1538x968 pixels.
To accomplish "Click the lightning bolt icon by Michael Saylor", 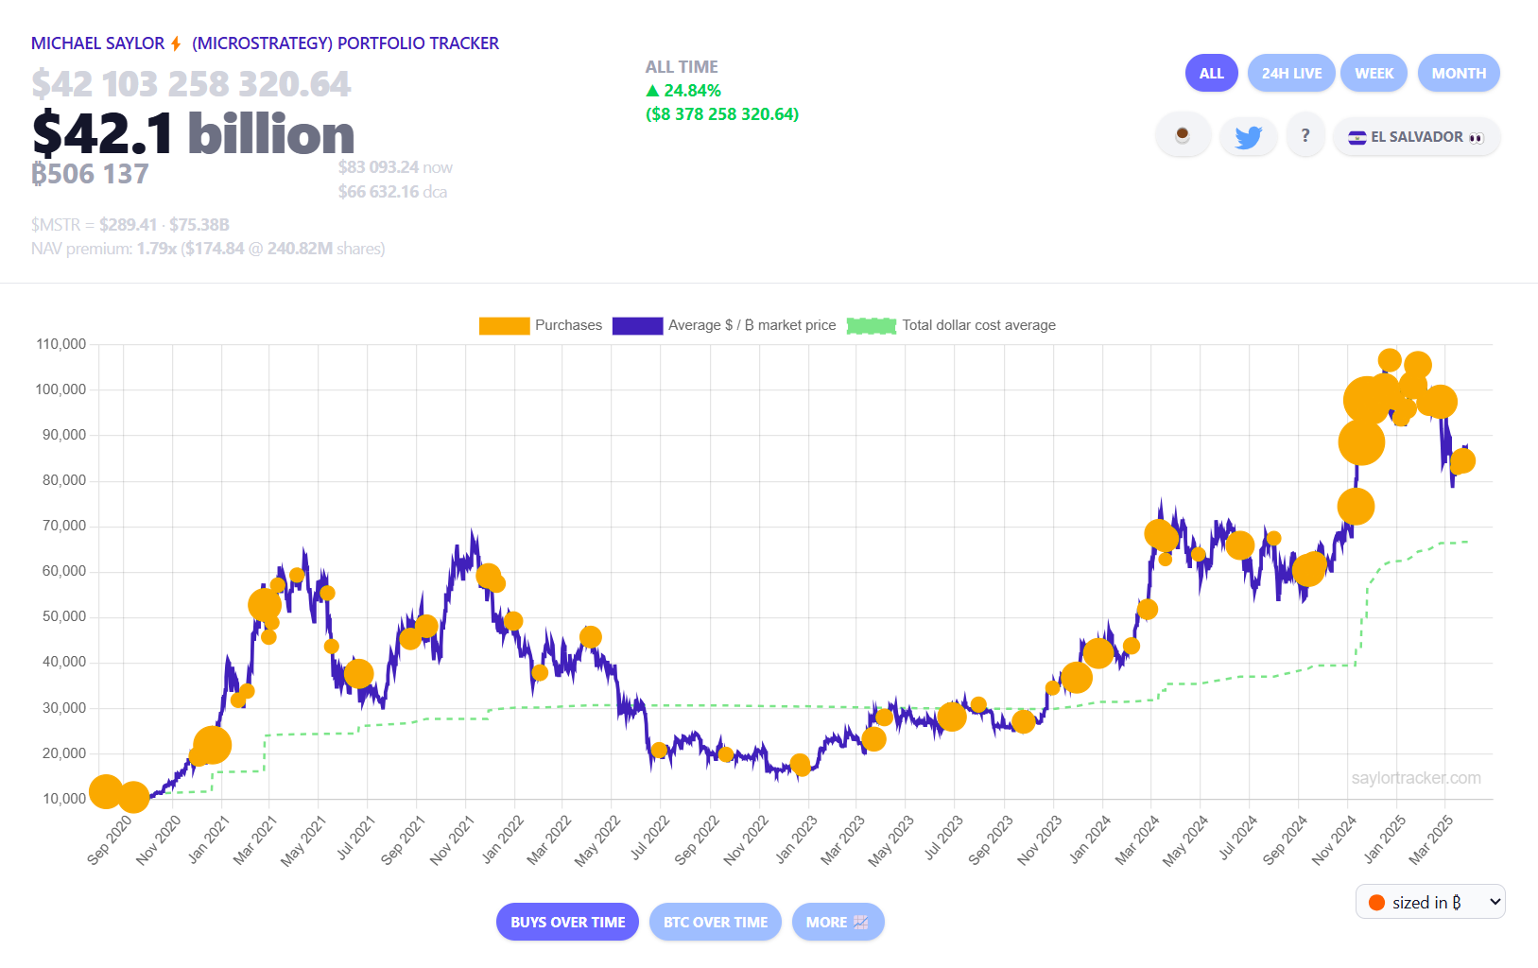I will point(176,43).
